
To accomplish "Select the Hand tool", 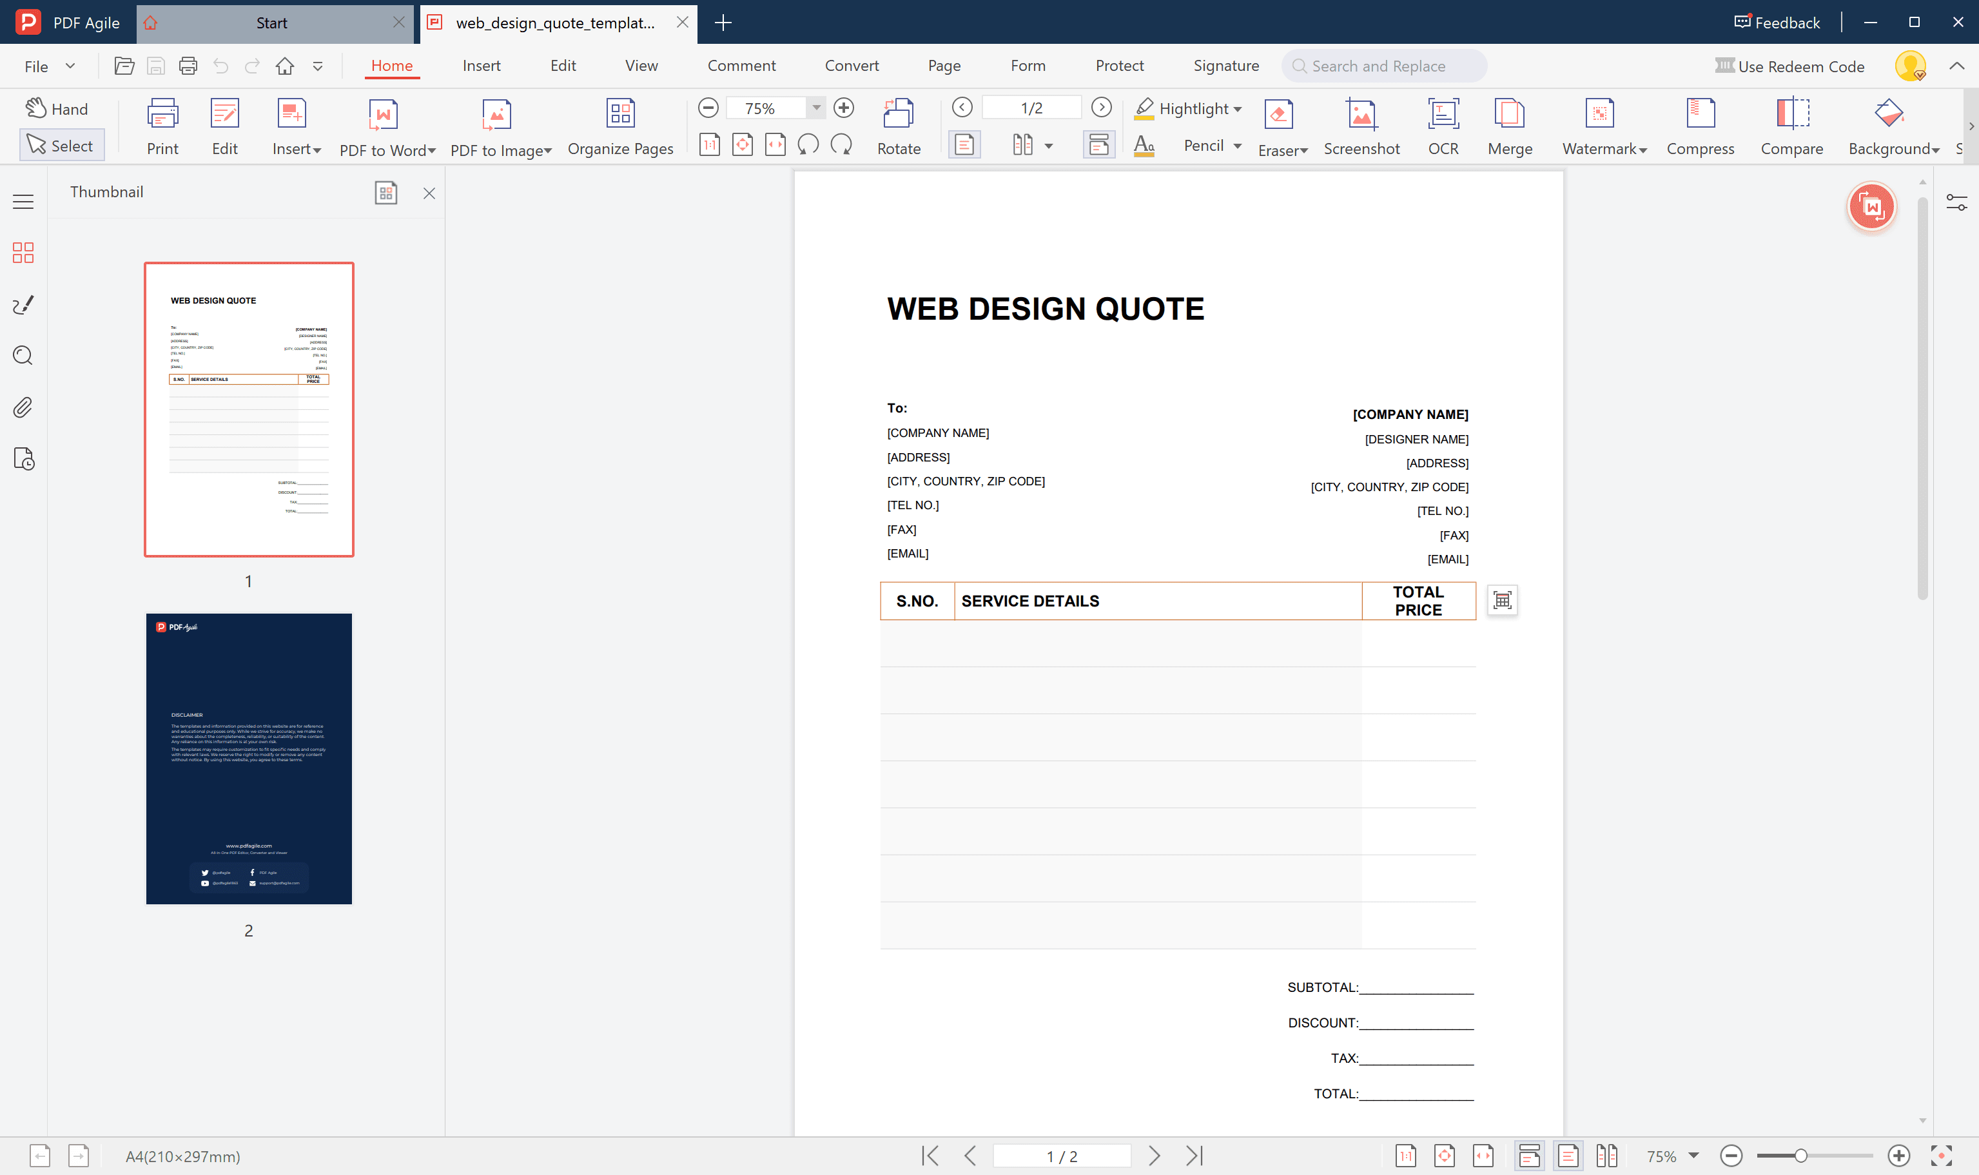I will click(56, 108).
